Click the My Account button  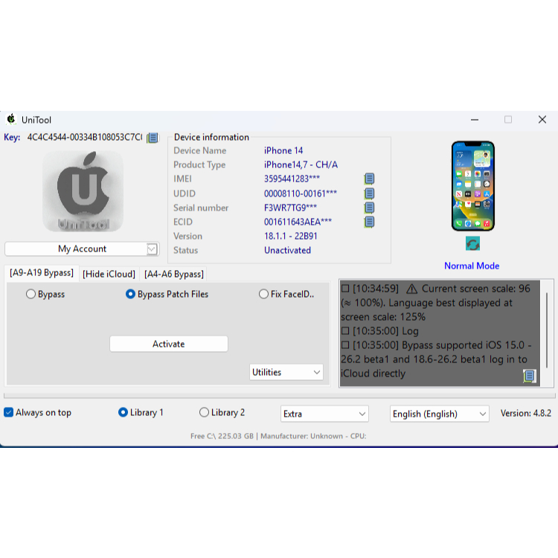pyautogui.click(x=82, y=249)
